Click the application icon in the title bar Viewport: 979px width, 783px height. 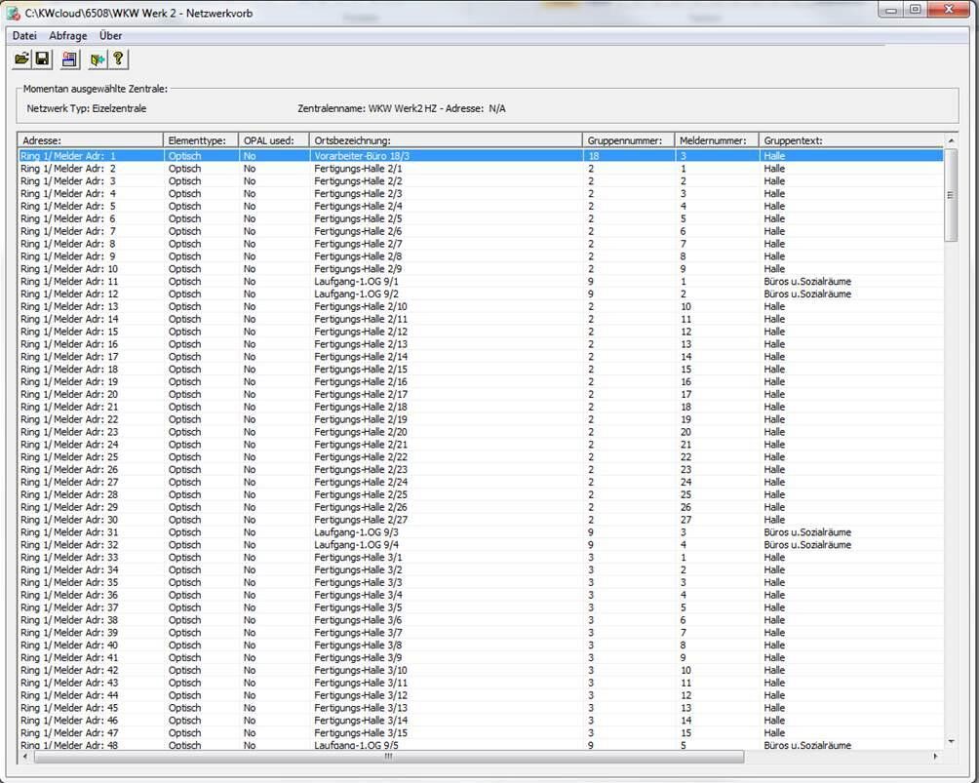[13, 13]
